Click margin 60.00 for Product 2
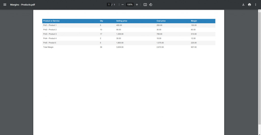 tap(193, 30)
